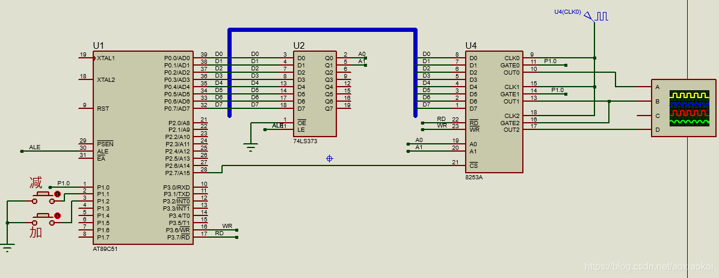Click the GATE2 pin name on U4

click(510, 123)
